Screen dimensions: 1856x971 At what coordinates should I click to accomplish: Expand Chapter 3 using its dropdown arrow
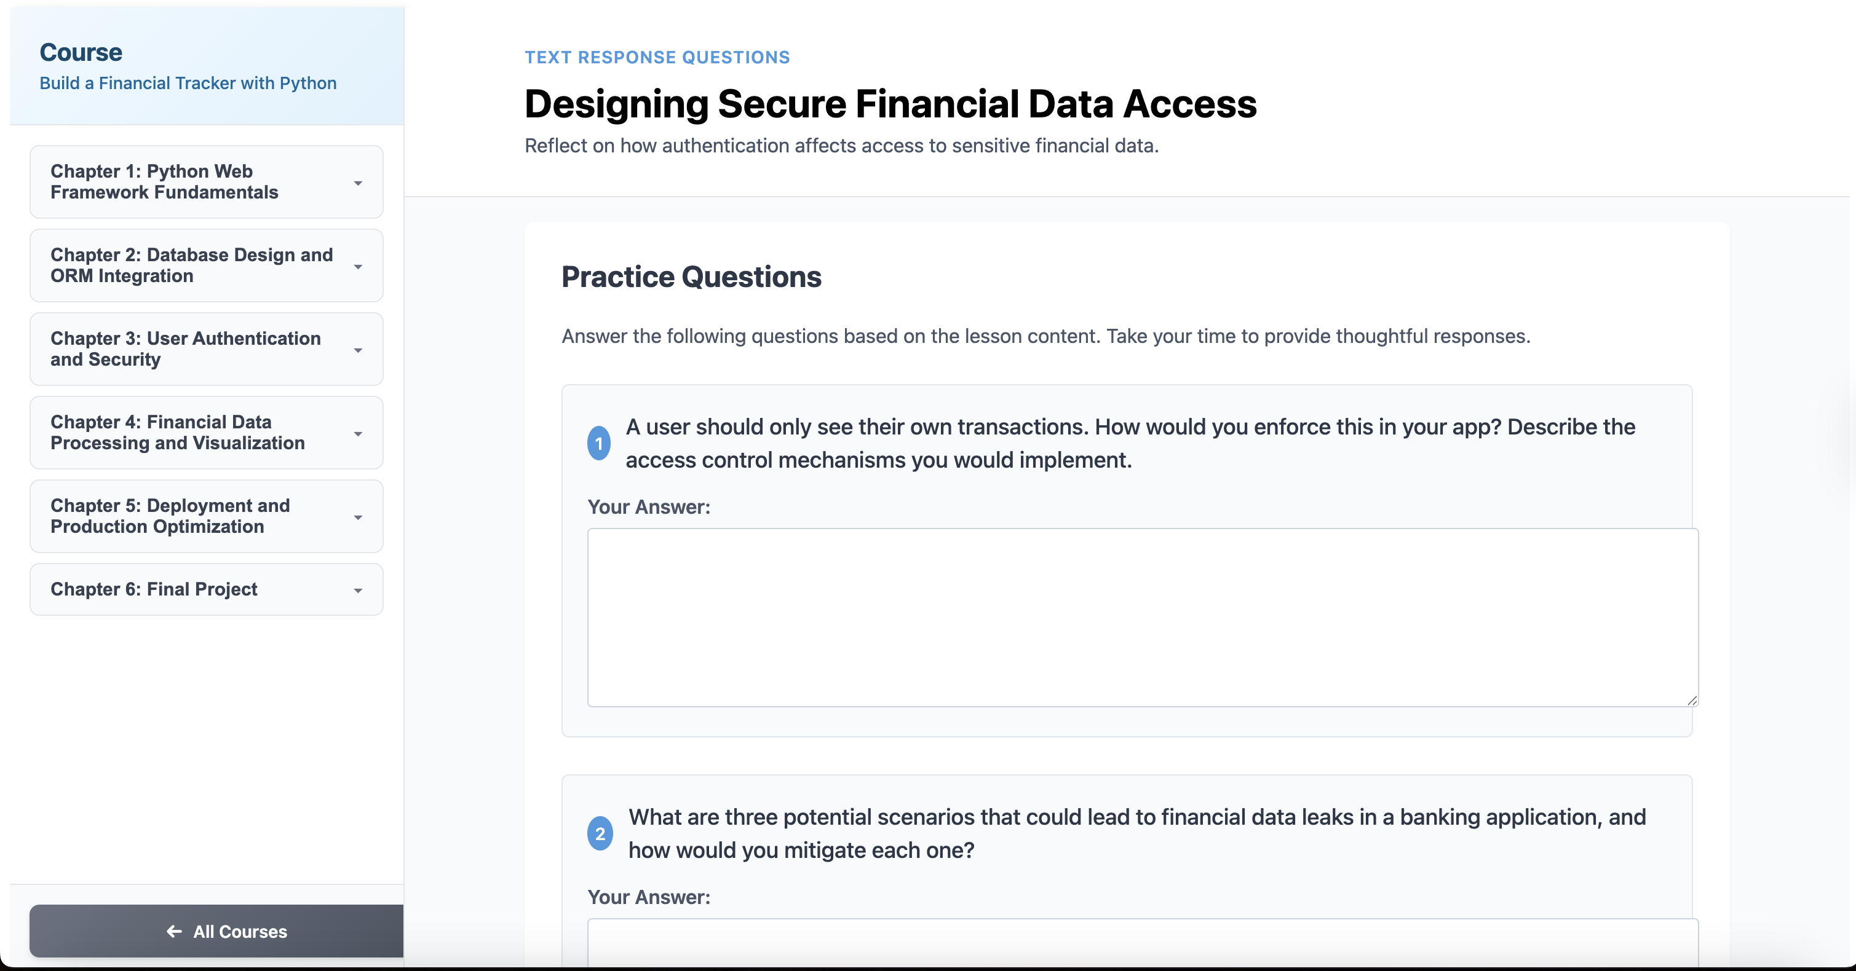coord(358,350)
